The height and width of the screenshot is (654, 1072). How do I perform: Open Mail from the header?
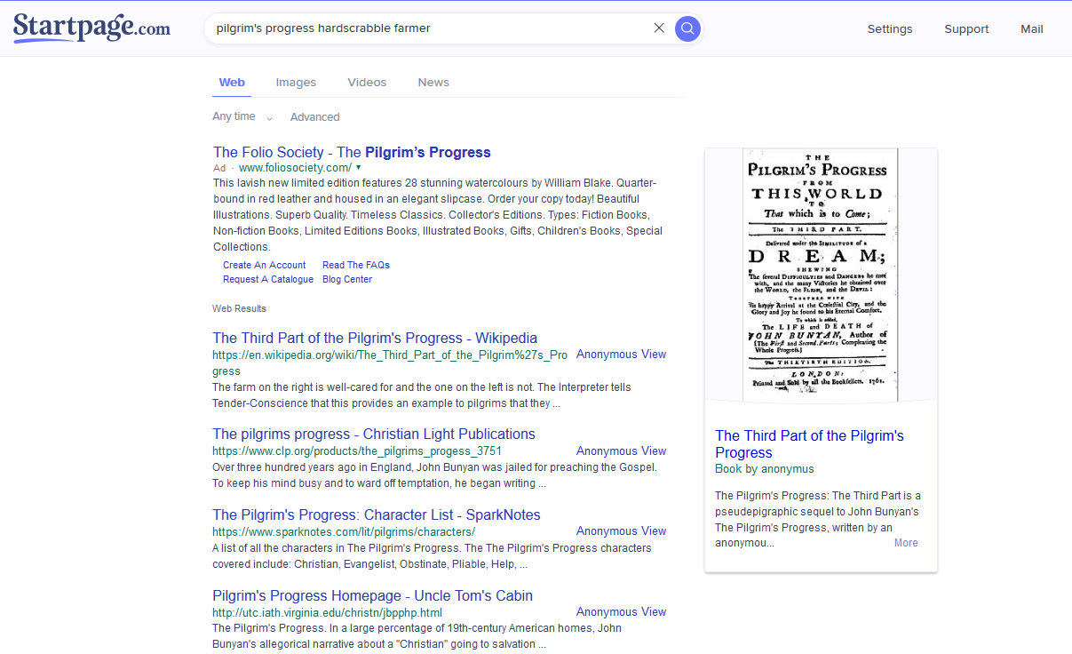point(1032,28)
